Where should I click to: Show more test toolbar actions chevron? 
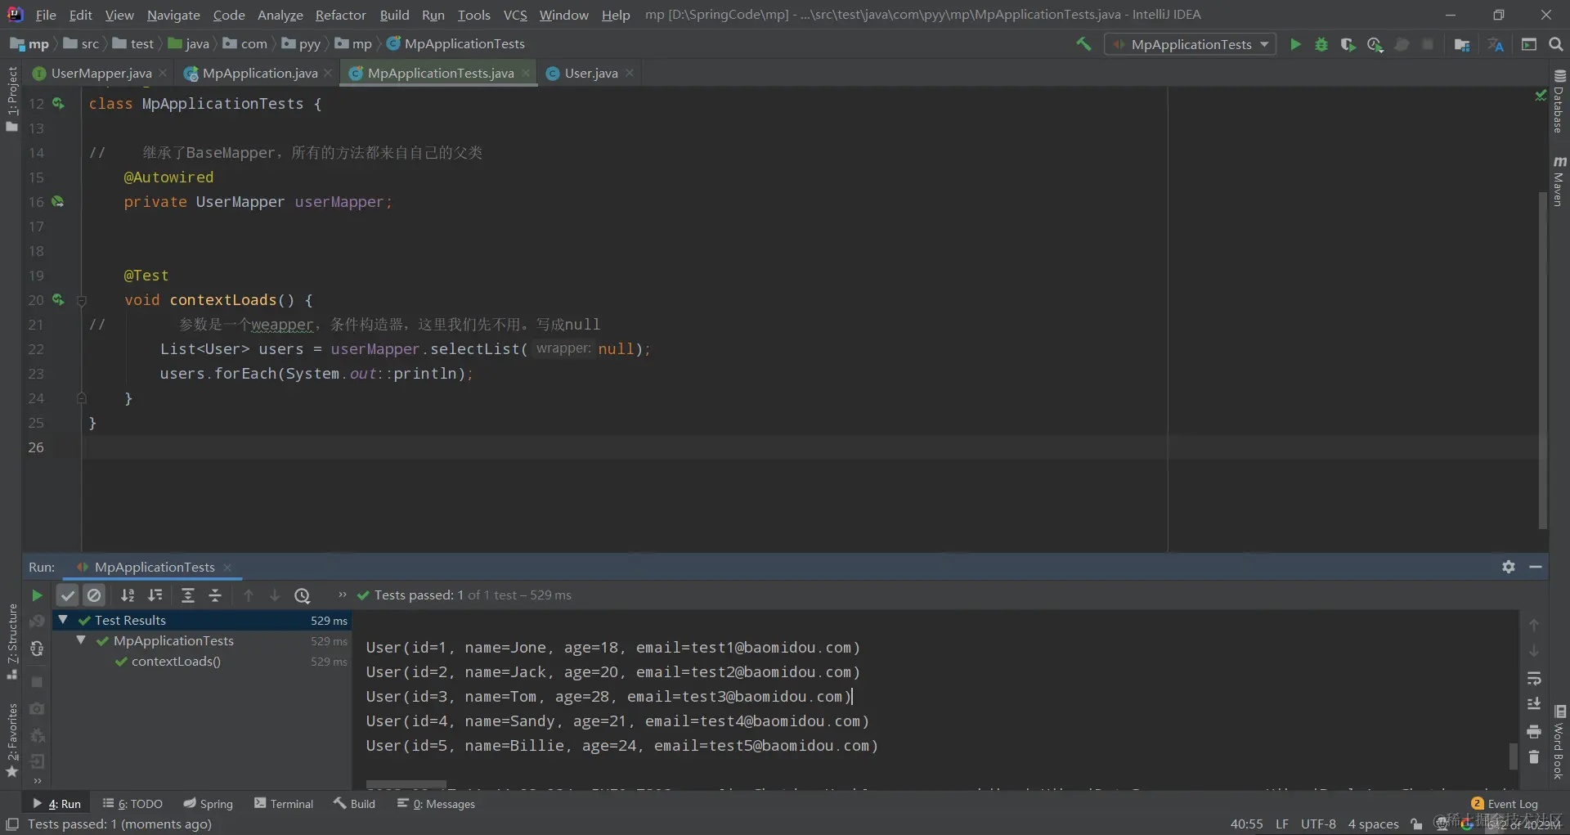click(x=342, y=595)
